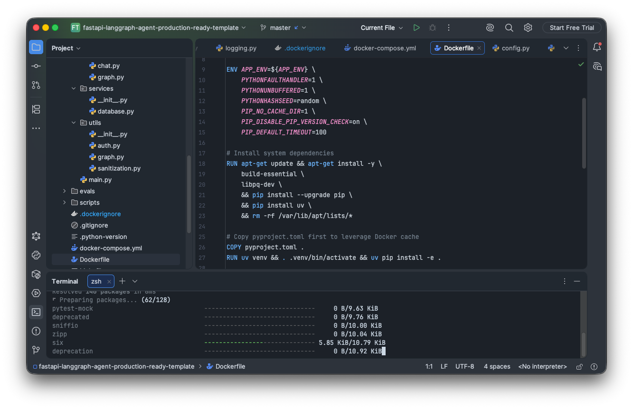Expand the evals folder
633x409 pixels.
65,191
